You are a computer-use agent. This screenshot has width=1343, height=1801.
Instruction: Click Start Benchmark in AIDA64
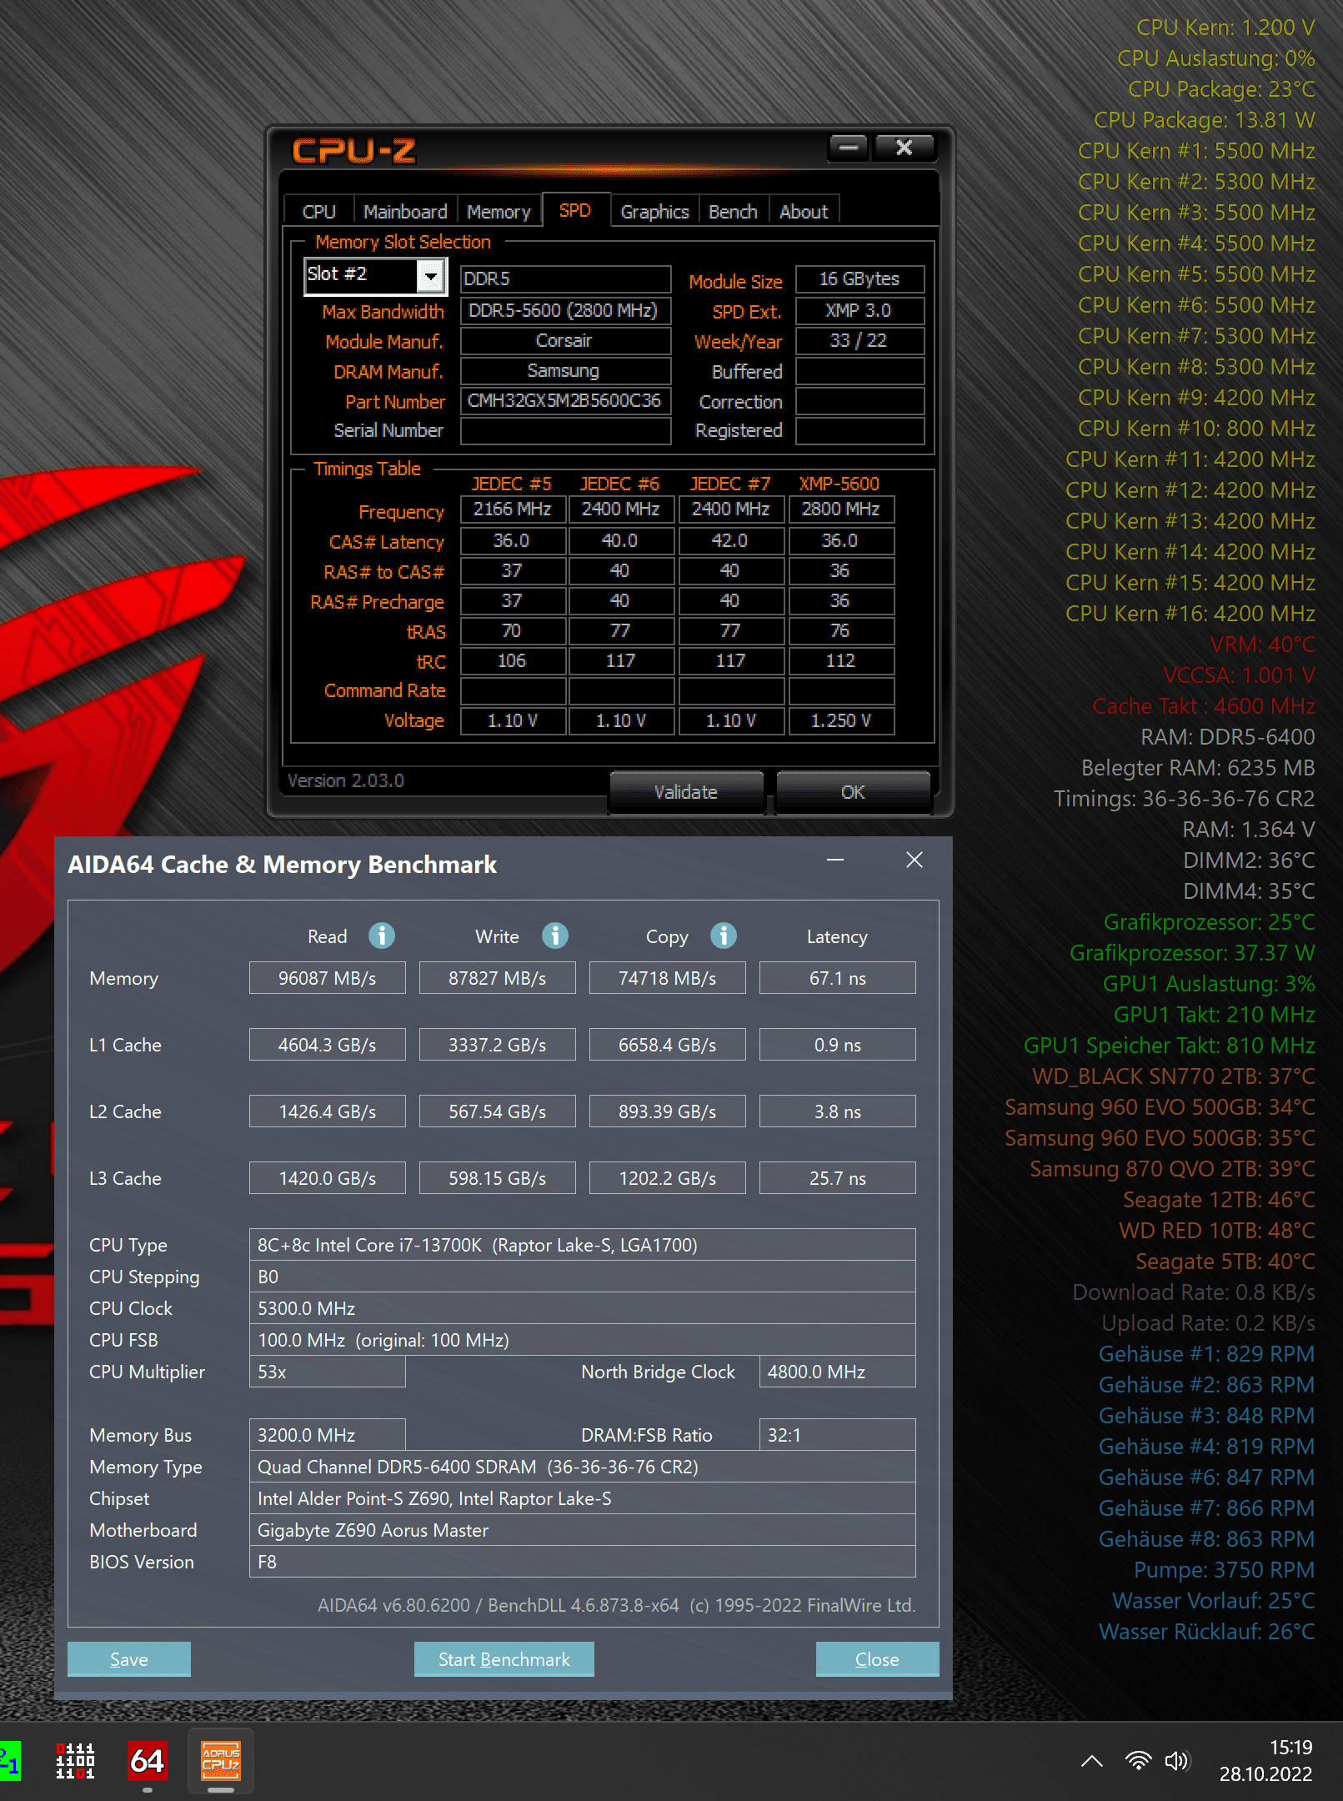[504, 1659]
